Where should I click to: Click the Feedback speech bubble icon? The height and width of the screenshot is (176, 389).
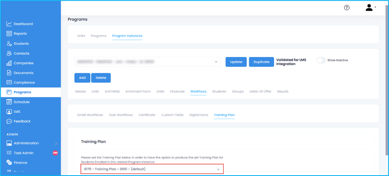(9, 121)
